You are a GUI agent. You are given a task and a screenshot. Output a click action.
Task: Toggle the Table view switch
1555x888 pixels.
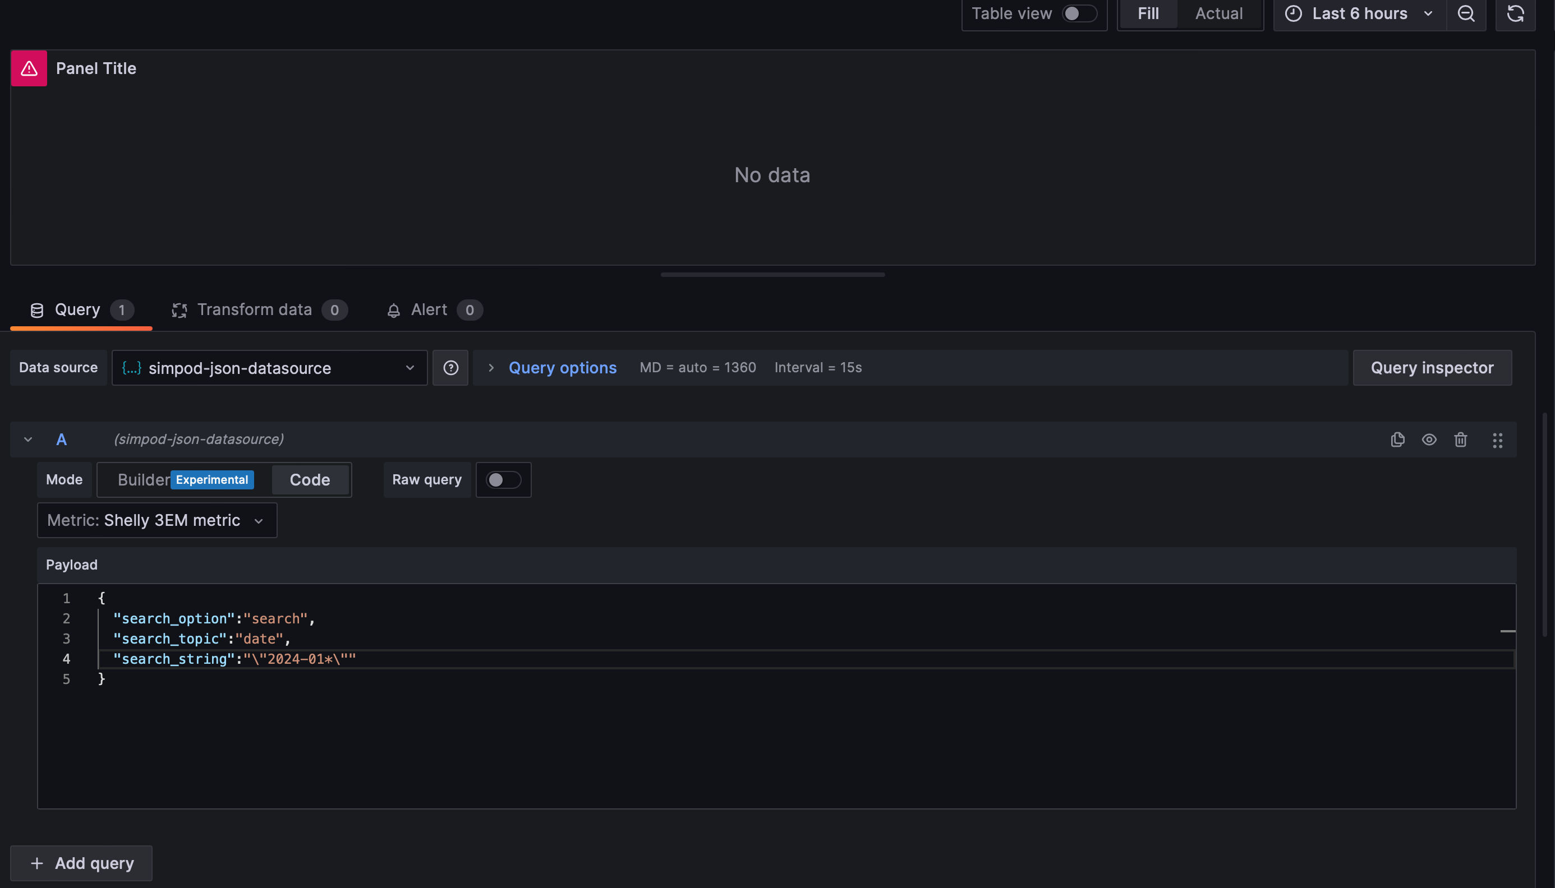click(1079, 13)
